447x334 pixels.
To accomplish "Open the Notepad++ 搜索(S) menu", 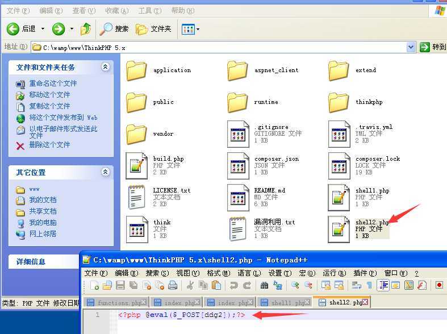I will point(157,273).
